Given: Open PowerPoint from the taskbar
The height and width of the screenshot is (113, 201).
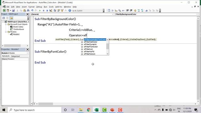Looking at the screenshot, I should tap(112, 110).
